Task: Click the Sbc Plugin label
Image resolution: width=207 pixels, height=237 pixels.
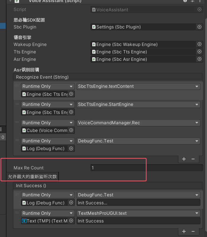Action: [x=25, y=27]
